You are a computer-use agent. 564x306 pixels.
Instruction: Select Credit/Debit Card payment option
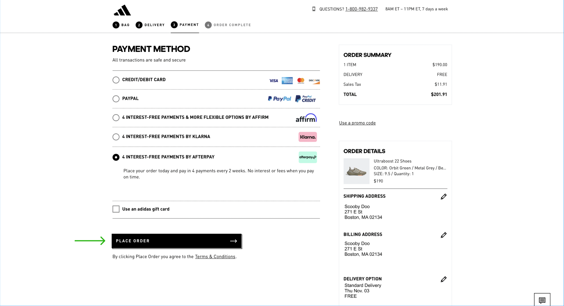116,80
